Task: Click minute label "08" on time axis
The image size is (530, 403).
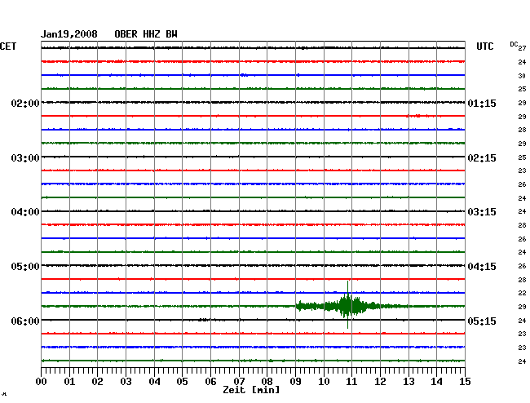Action: [x=267, y=382]
